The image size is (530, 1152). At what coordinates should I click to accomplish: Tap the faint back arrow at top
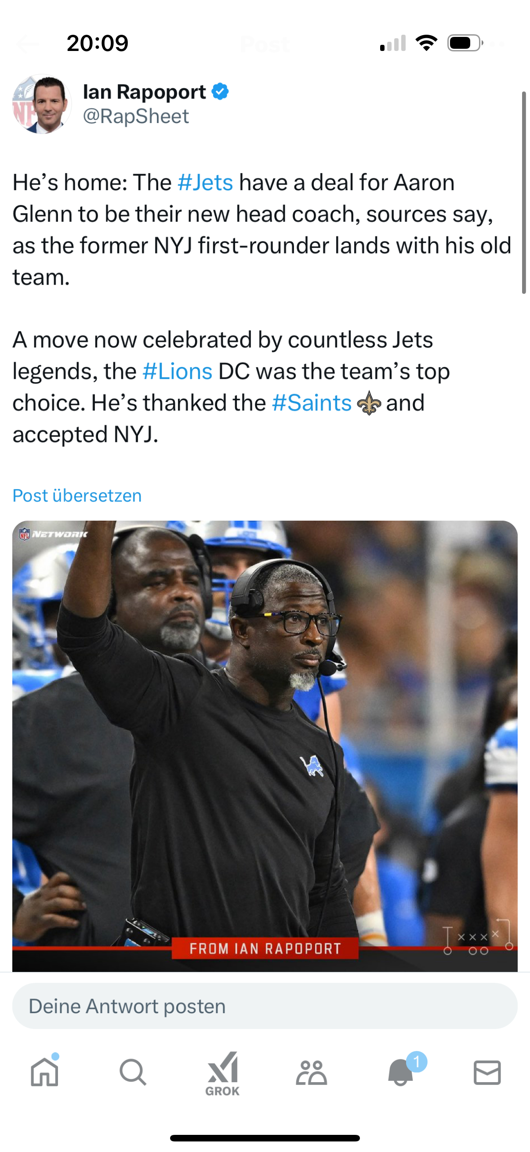click(x=28, y=44)
